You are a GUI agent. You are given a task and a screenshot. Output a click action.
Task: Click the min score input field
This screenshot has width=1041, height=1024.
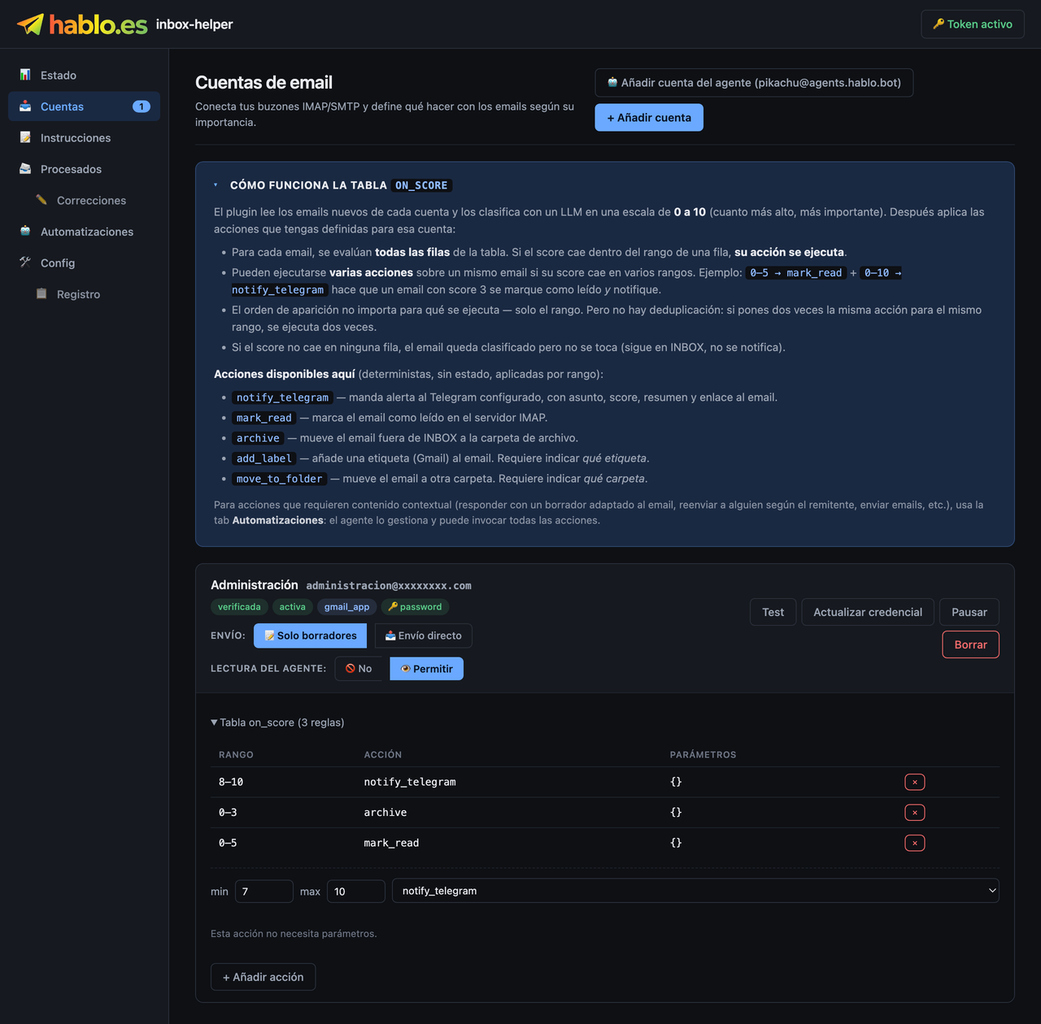[x=264, y=892]
